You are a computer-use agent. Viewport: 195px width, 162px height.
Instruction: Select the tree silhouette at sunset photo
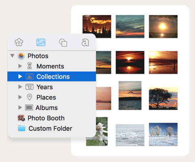163,98
